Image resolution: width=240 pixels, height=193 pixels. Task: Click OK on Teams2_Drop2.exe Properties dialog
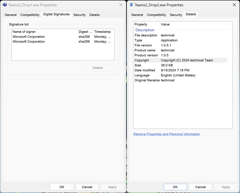[x=175, y=187]
